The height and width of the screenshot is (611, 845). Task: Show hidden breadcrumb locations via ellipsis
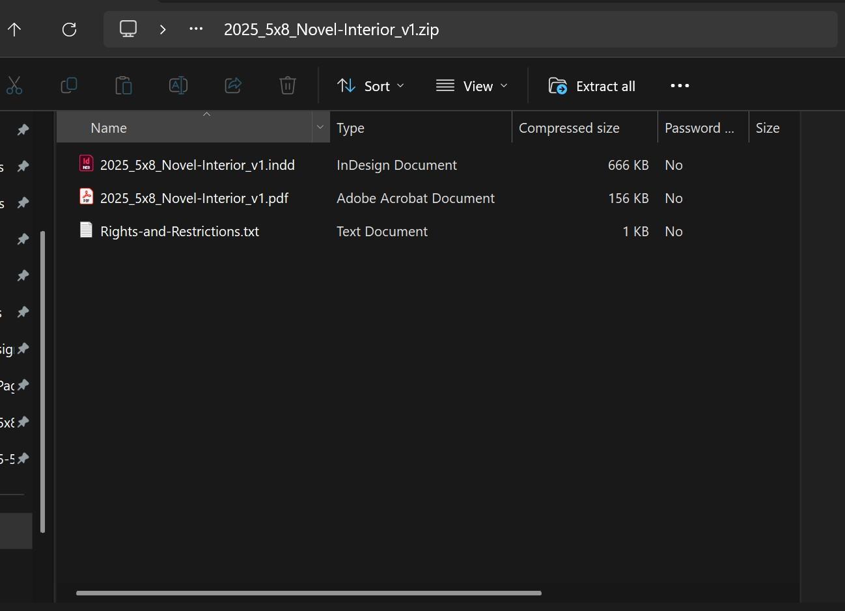(196, 29)
